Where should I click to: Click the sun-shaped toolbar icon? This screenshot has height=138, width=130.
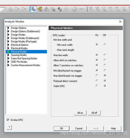[x=66, y=9]
